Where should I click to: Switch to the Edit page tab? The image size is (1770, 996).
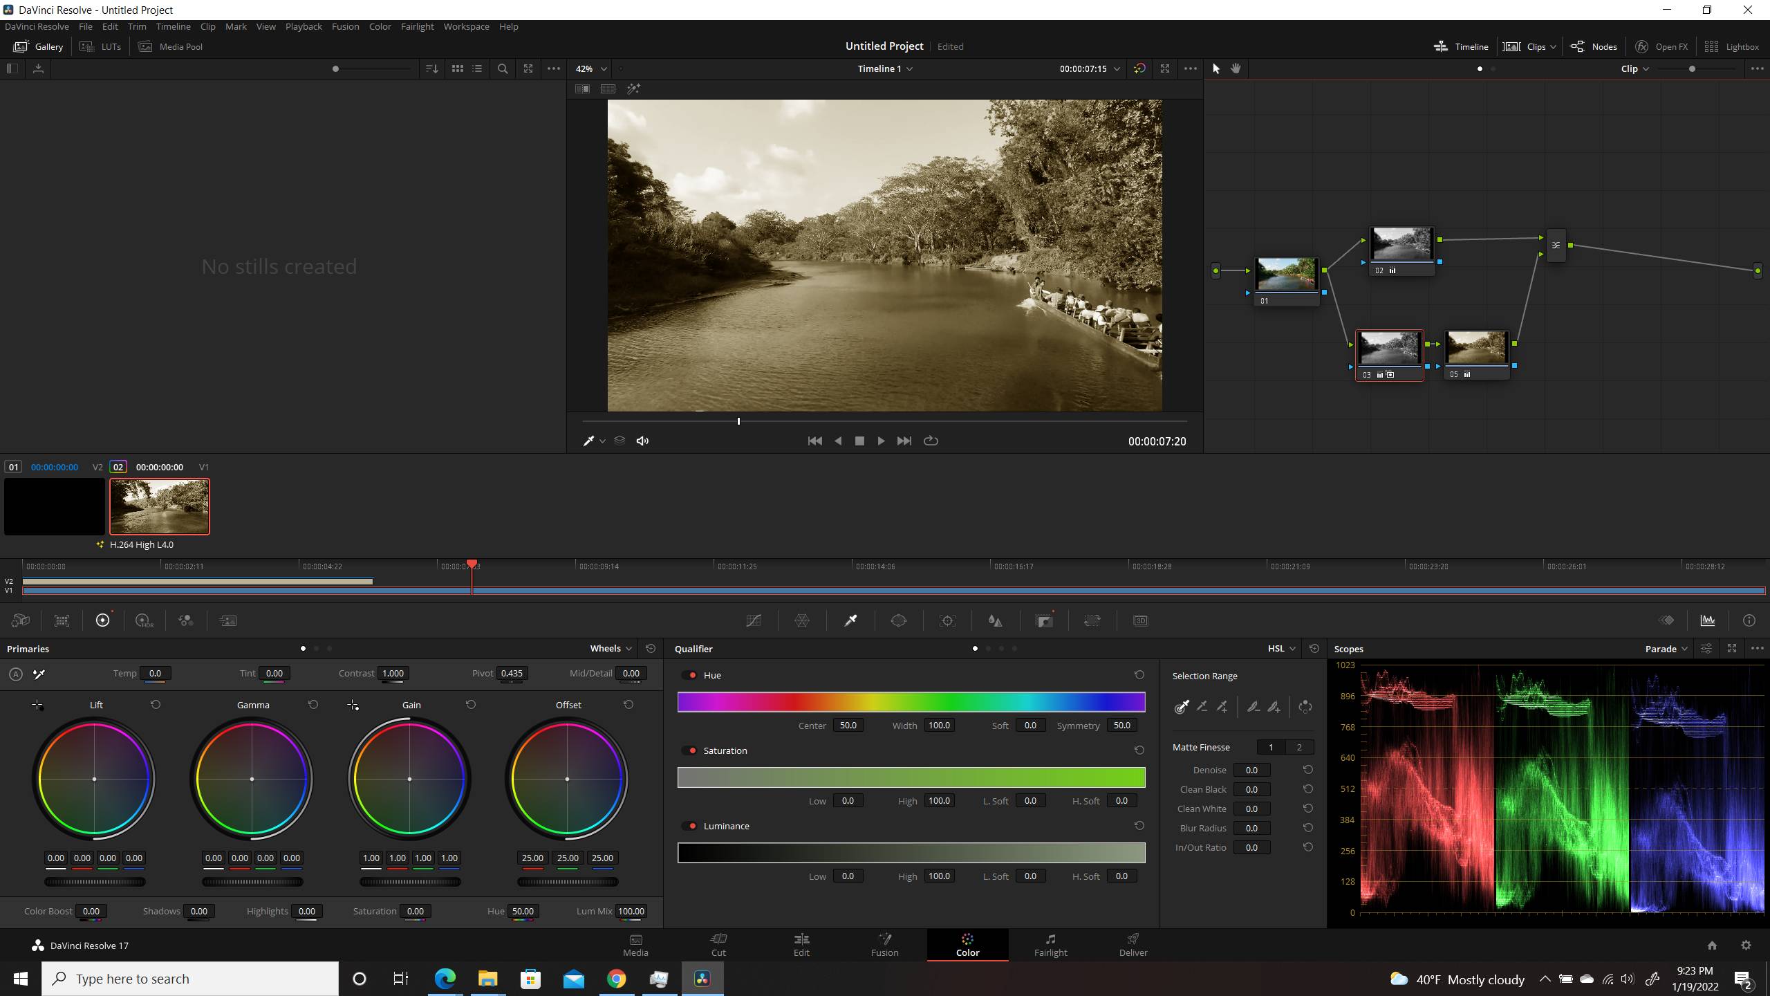click(x=801, y=945)
